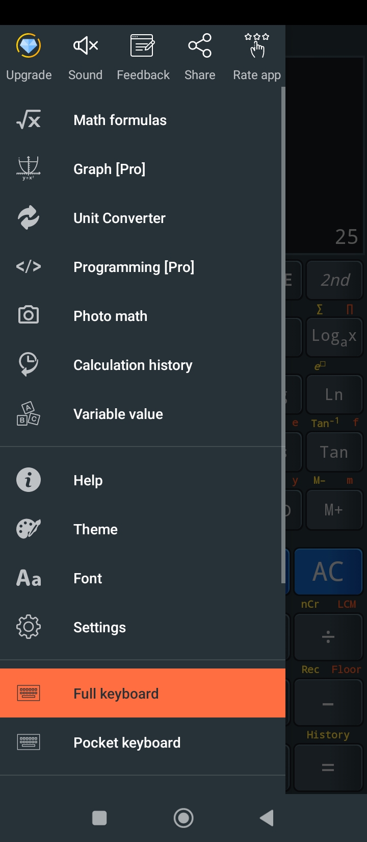
Task: Open the Font option
Action: (x=143, y=579)
